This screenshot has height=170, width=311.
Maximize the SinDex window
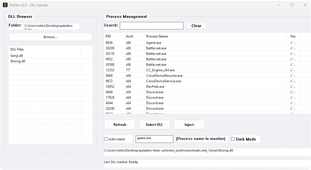point(292,5)
